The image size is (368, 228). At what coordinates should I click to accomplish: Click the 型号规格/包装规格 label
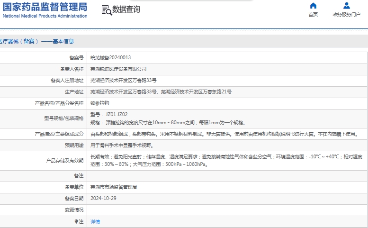click(64, 119)
